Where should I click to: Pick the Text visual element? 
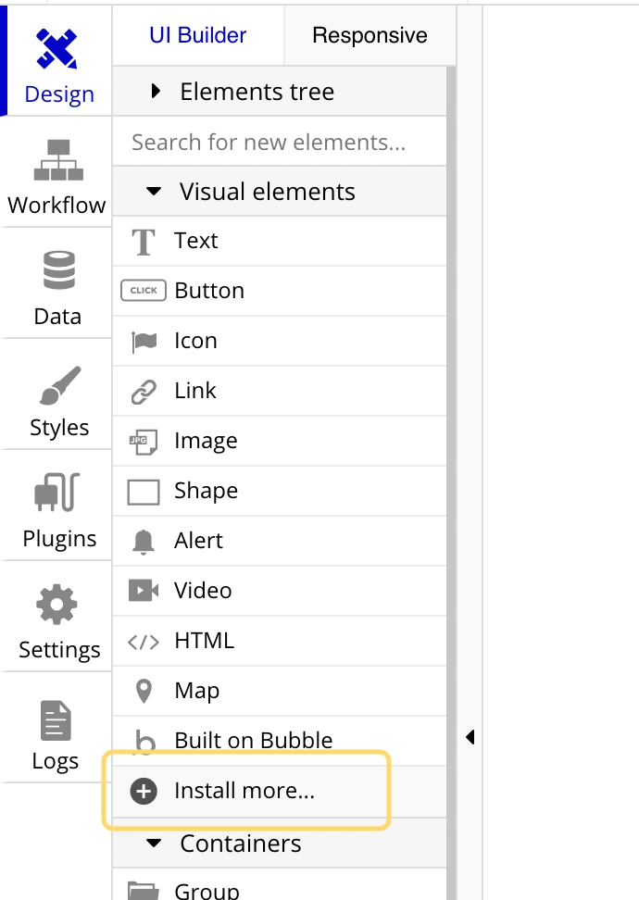(x=280, y=241)
